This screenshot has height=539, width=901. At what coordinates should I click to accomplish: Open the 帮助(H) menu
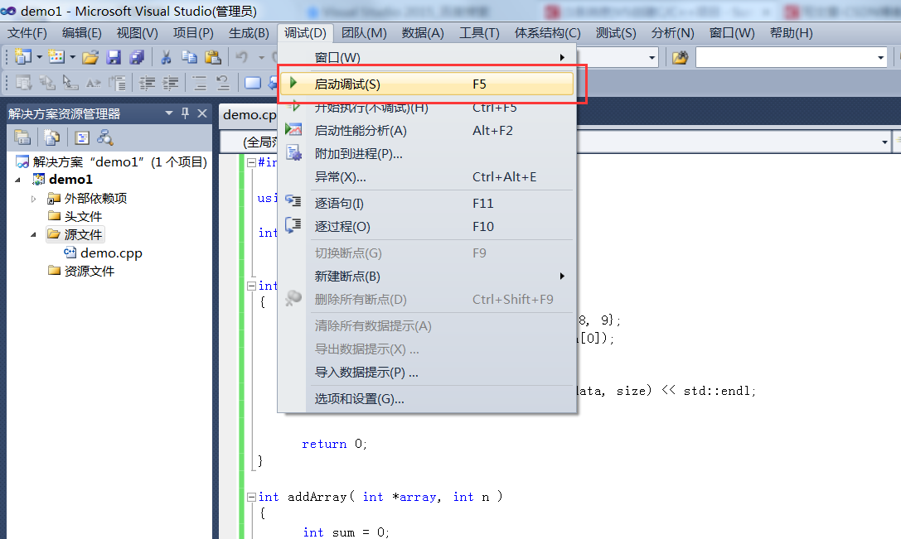[792, 33]
